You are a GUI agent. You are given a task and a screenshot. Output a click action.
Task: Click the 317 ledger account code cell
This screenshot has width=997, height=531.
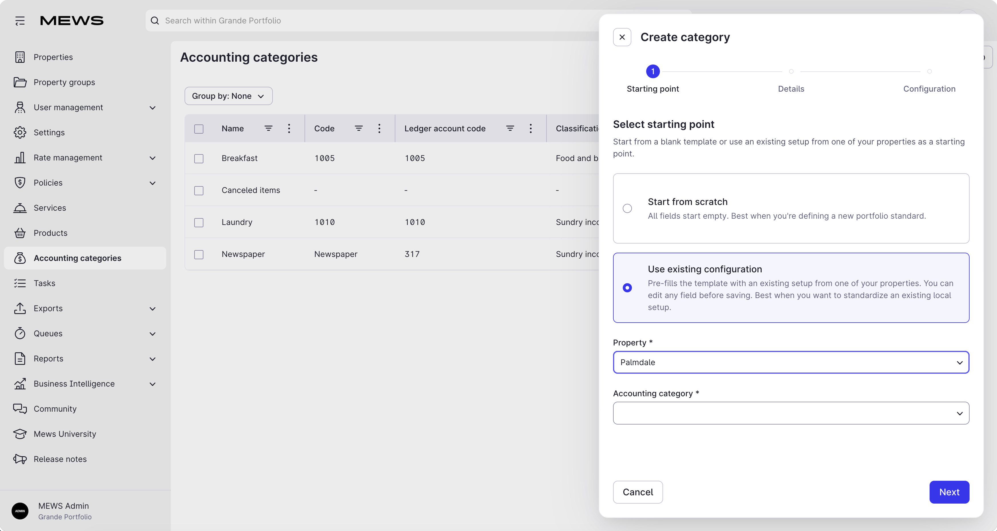point(412,254)
